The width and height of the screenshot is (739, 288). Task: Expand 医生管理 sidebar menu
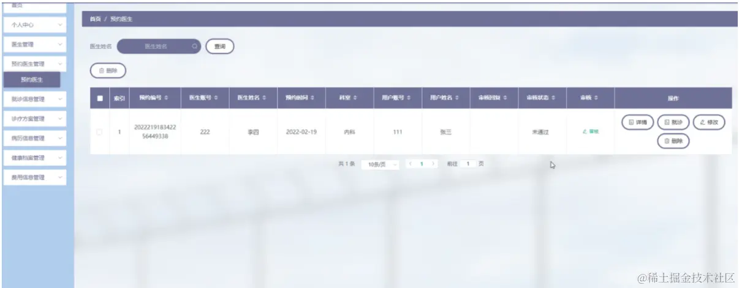click(34, 44)
